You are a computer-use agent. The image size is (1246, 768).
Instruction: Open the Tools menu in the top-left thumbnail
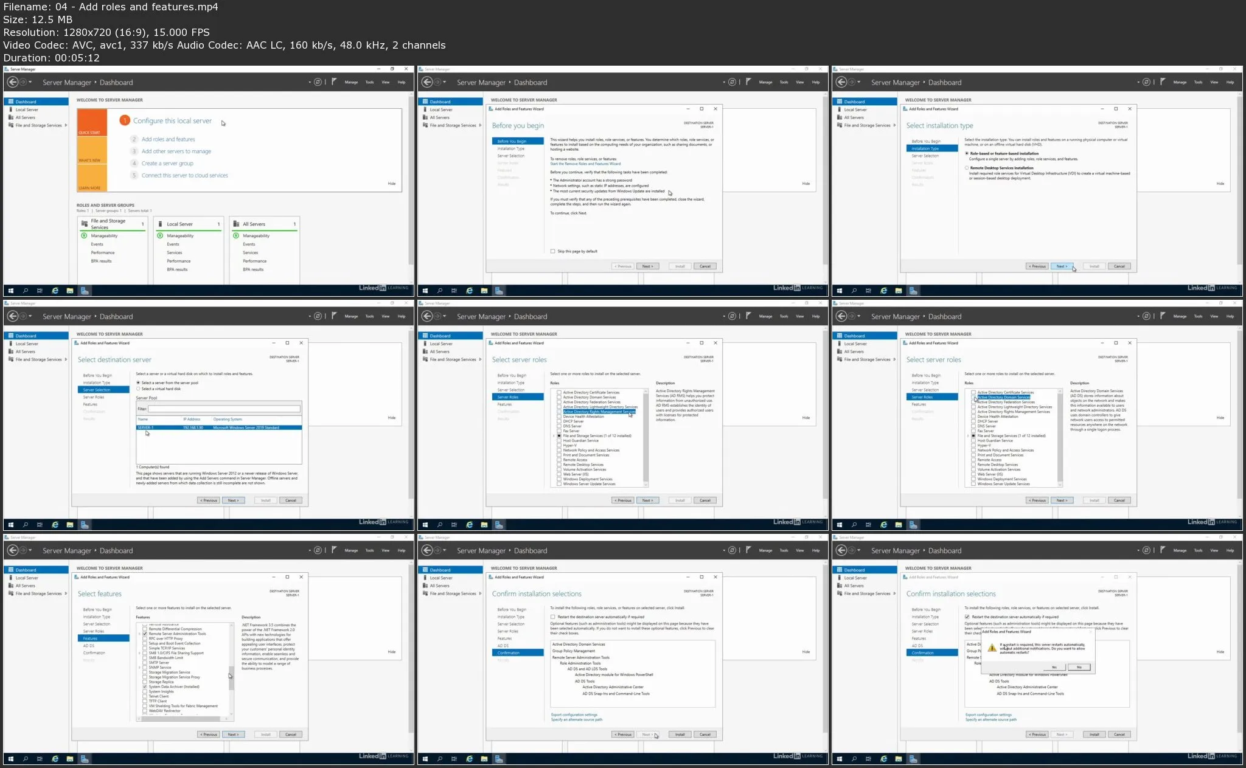369,82
